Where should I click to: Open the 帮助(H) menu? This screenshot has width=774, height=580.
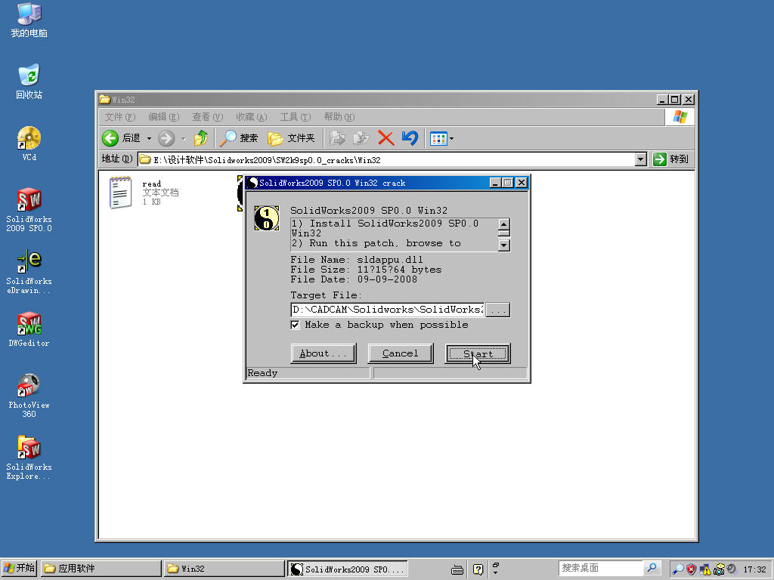click(x=339, y=117)
